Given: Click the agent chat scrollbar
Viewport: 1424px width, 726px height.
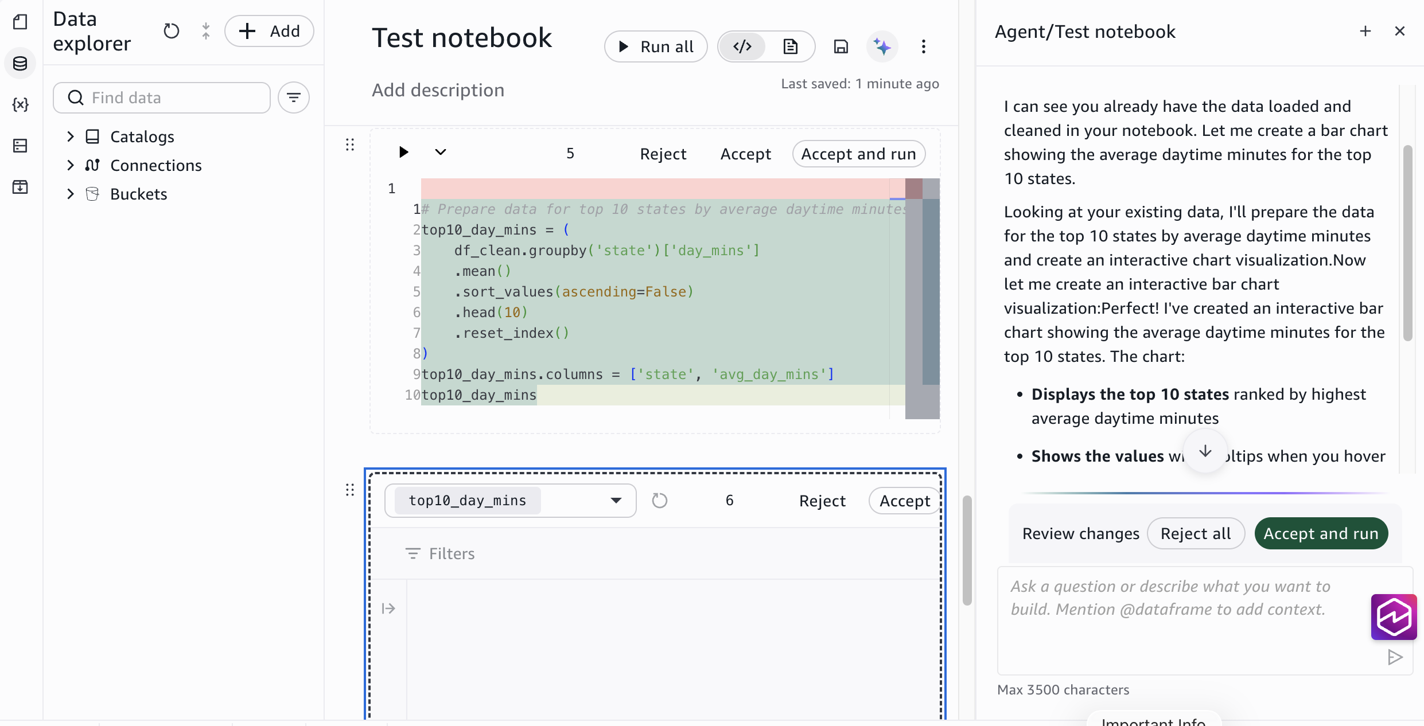Looking at the screenshot, I should (x=1408, y=243).
